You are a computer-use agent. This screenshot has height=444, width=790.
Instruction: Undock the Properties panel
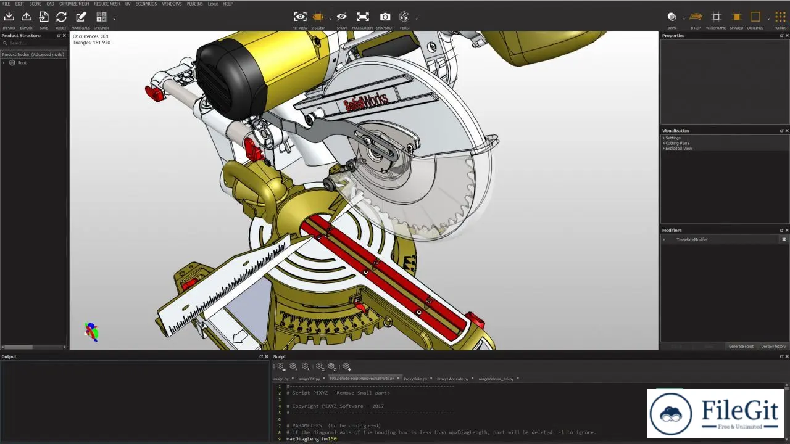pyautogui.click(x=781, y=36)
